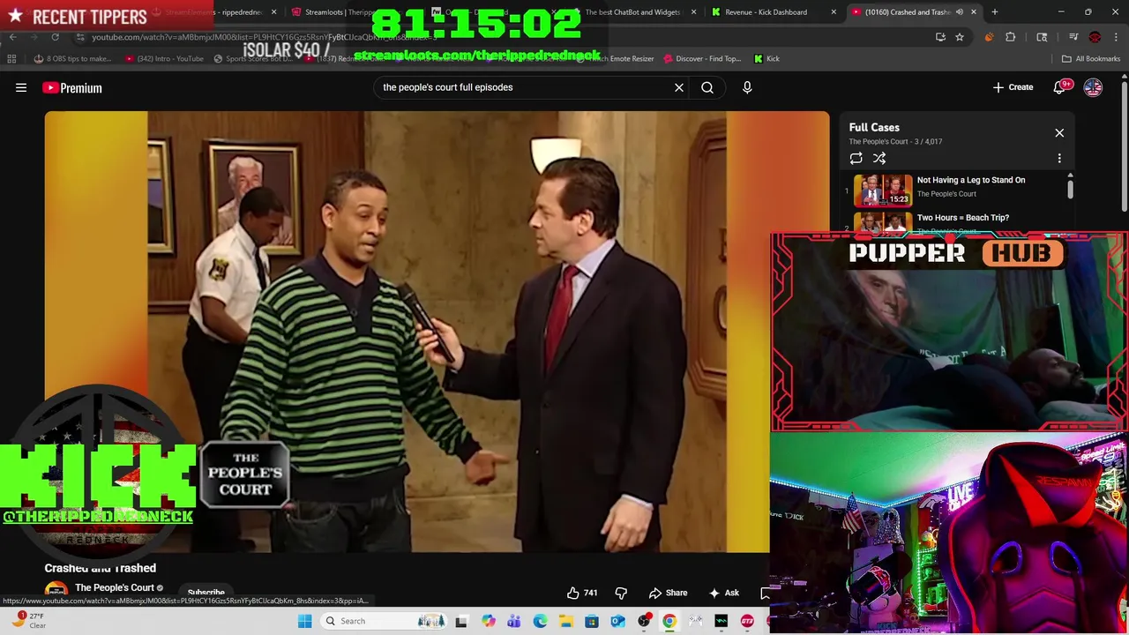Viewport: 1129px width, 635px height.
Task: Click the Ask button below video
Action: click(x=723, y=593)
